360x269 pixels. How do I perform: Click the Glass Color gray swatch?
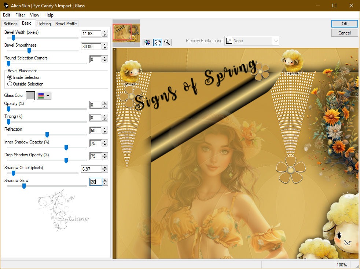(30, 96)
